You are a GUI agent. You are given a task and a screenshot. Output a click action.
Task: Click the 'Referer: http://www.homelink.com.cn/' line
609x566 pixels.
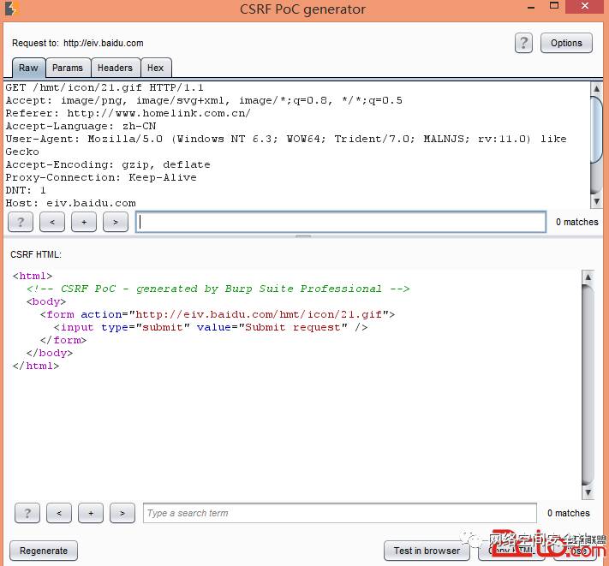pos(128,113)
